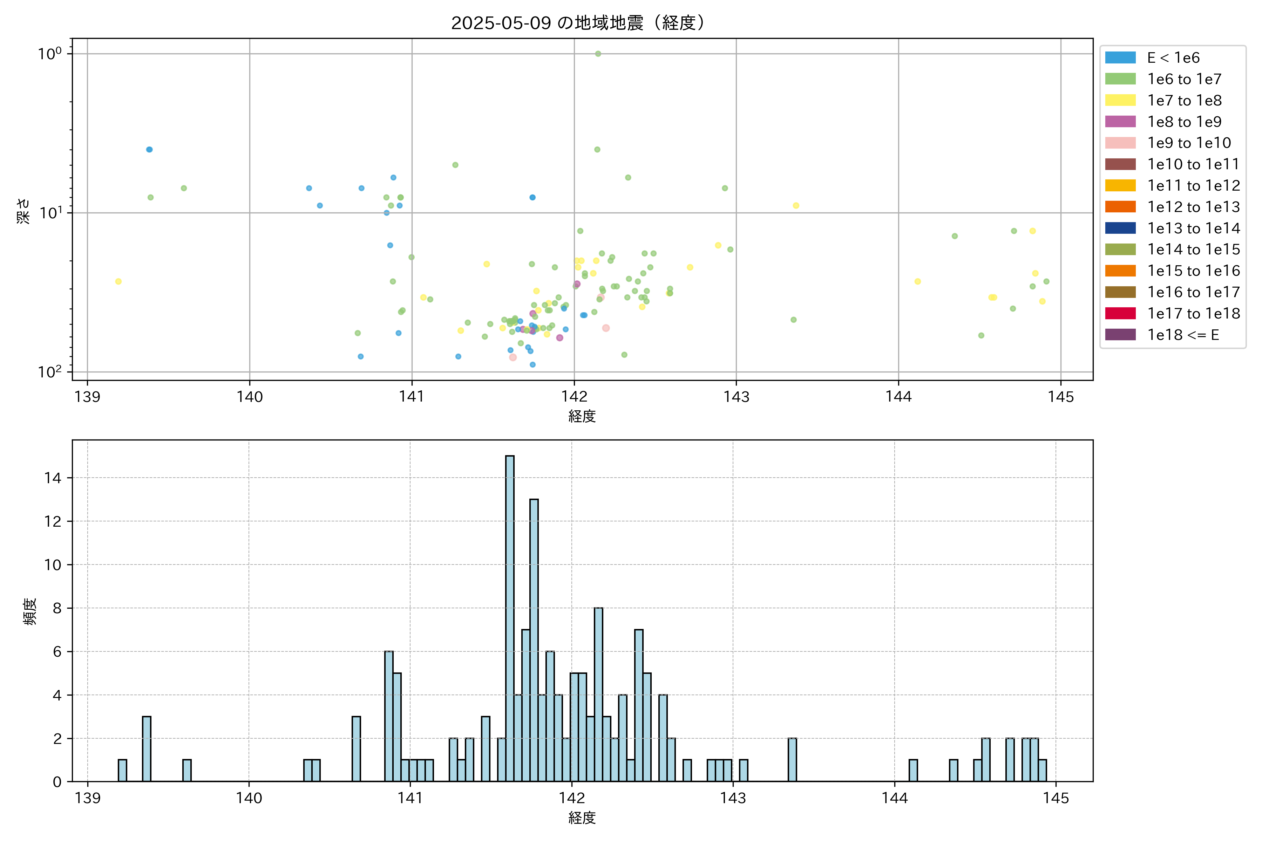Click the purple 1e8 to 1e9 legend swatch
This screenshot has width=1262, height=841.
point(1120,122)
